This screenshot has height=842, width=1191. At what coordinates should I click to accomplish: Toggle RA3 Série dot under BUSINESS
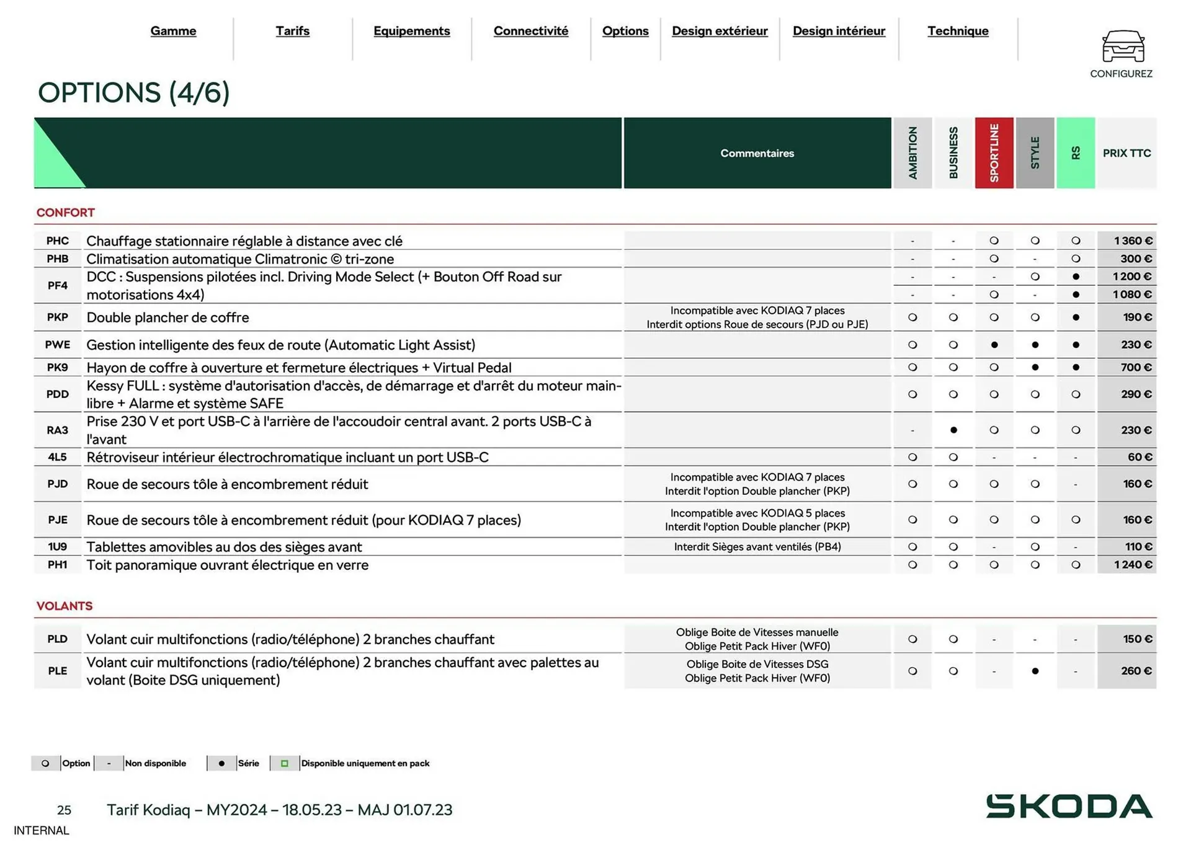(x=953, y=430)
